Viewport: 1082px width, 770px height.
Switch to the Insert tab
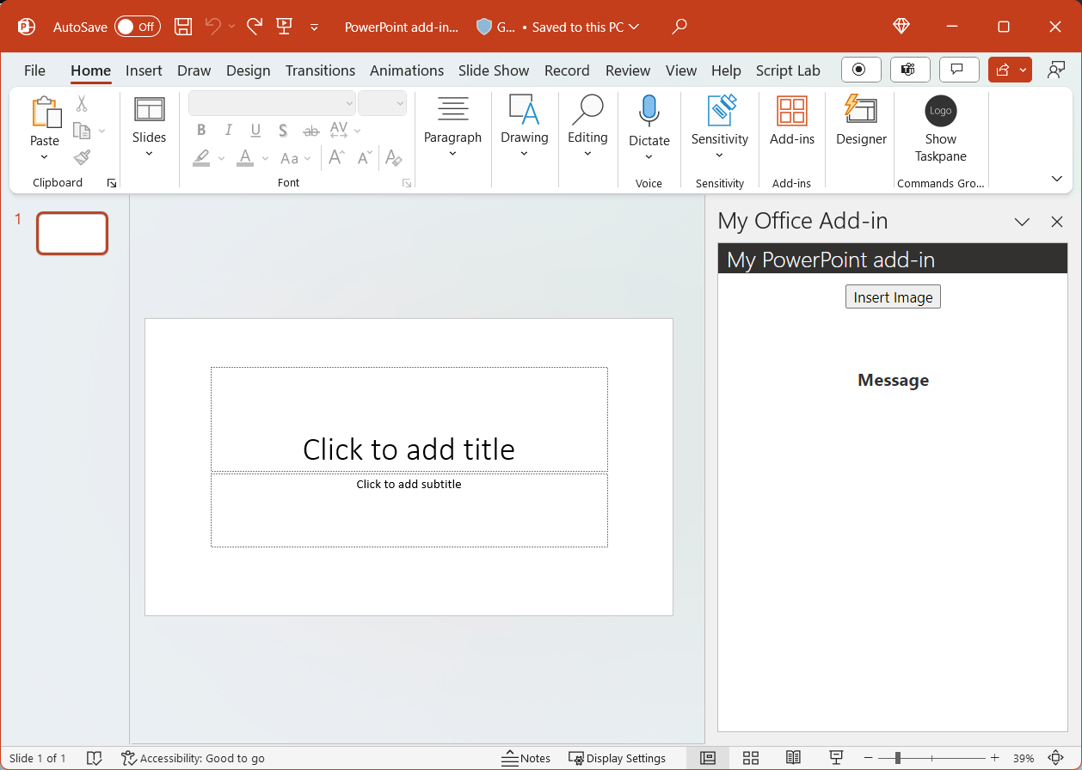144,70
